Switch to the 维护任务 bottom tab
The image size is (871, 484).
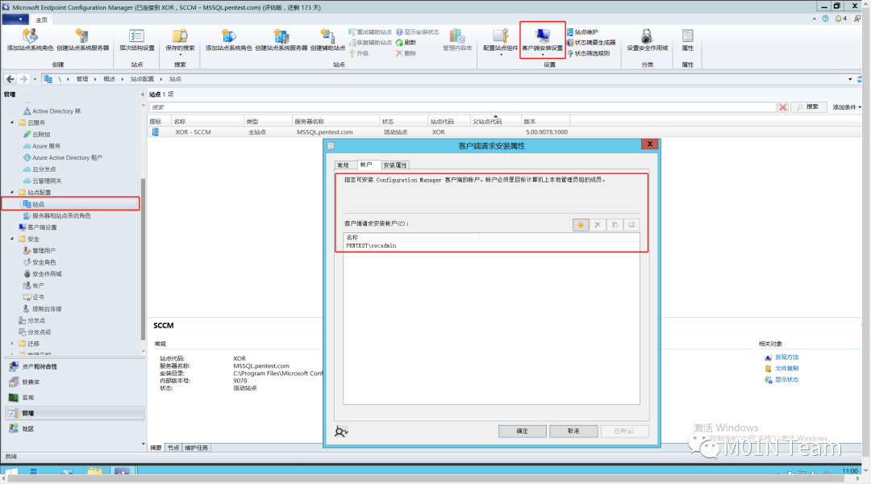tap(196, 448)
